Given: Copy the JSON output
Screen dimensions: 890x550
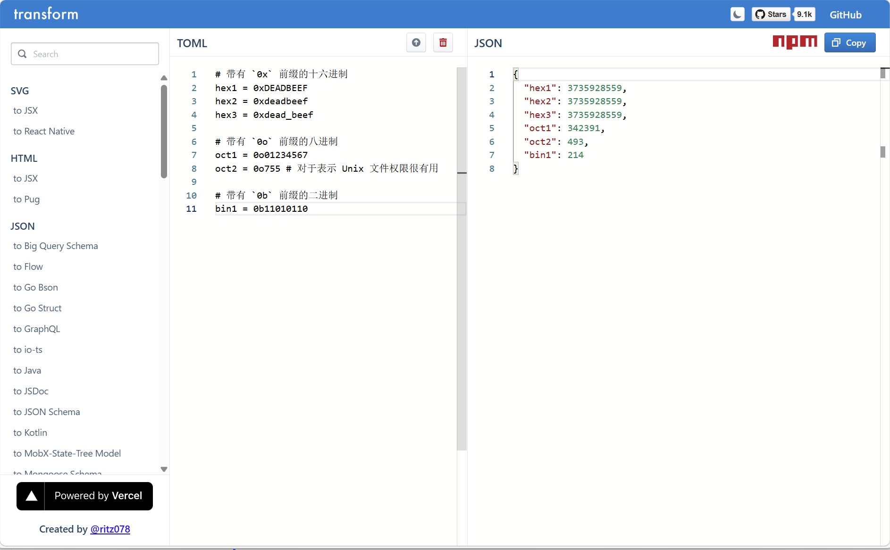Looking at the screenshot, I should pos(849,43).
